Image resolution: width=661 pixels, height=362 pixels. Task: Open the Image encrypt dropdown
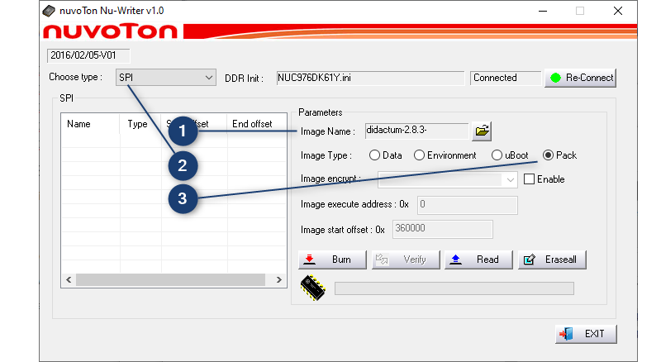coord(448,179)
